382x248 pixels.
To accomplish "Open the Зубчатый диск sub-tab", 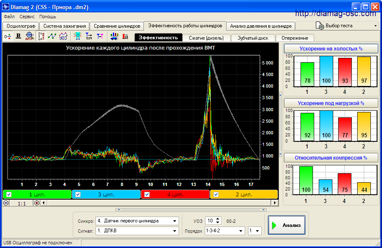I will tap(253, 38).
